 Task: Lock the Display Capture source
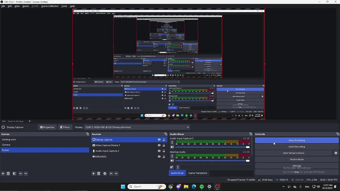[x=164, y=140]
